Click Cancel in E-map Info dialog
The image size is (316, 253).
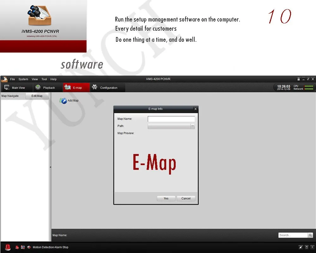[186, 198]
